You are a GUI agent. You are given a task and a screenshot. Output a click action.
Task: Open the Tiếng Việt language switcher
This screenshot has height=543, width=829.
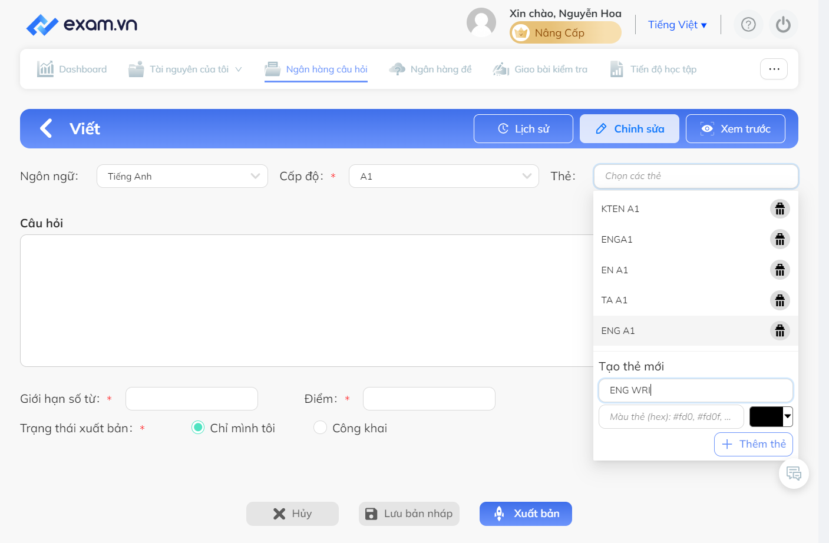[677, 25]
